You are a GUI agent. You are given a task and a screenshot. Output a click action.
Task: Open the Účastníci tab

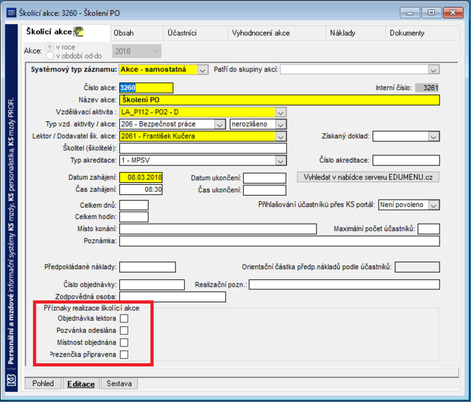[x=196, y=33]
